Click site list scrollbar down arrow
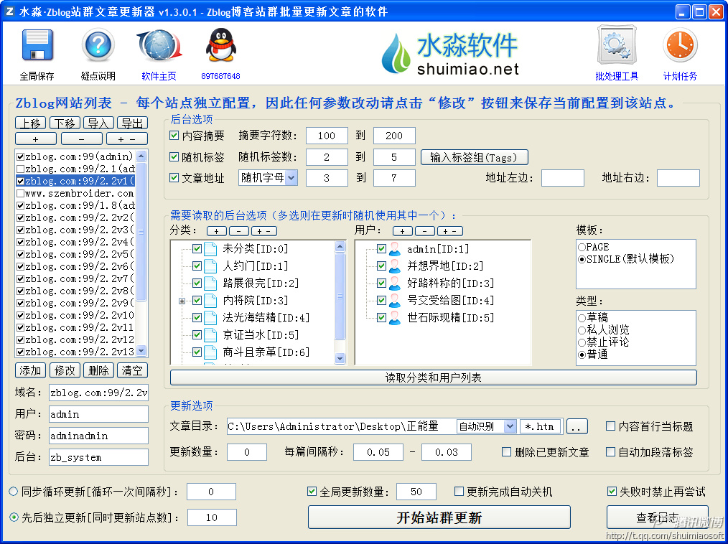The width and height of the screenshot is (728, 544). coord(141,351)
